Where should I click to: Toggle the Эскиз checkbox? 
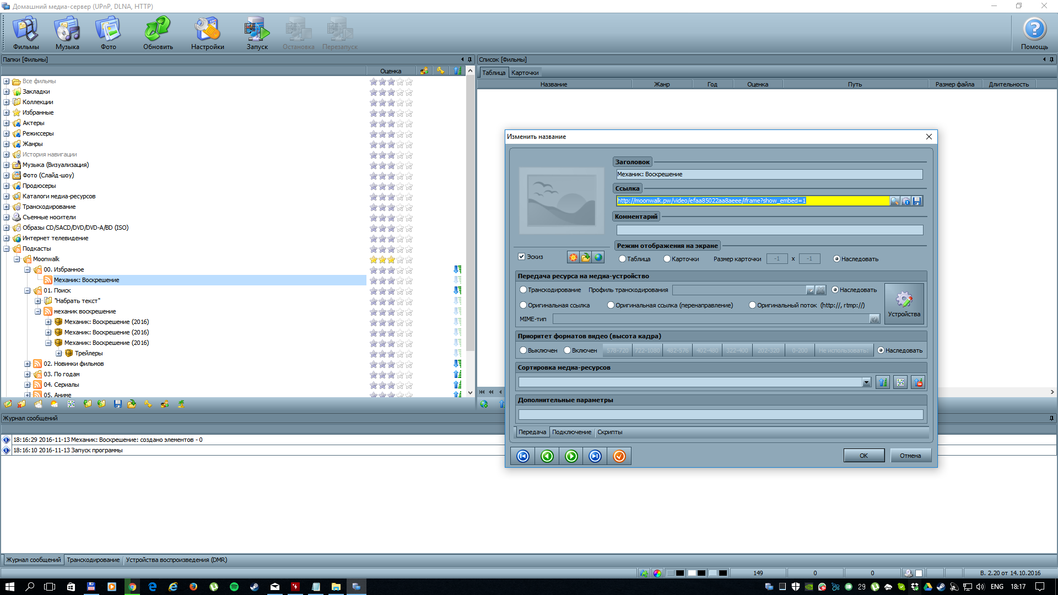click(521, 257)
